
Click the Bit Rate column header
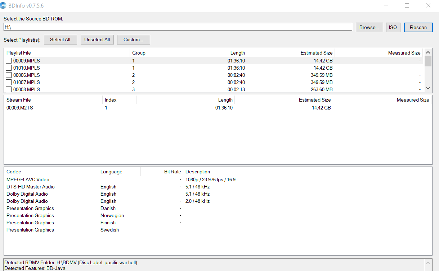click(162, 172)
